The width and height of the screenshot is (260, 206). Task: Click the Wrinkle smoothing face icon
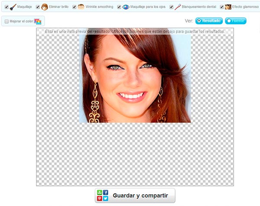pos(81,7)
